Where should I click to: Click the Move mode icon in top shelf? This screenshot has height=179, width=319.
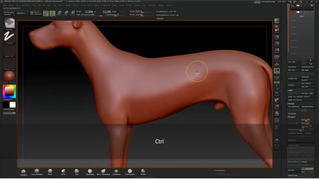(x=59, y=13)
